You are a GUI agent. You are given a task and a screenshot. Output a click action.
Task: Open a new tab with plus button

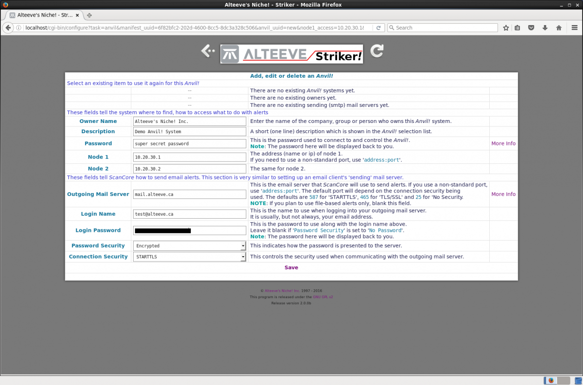pos(89,15)
